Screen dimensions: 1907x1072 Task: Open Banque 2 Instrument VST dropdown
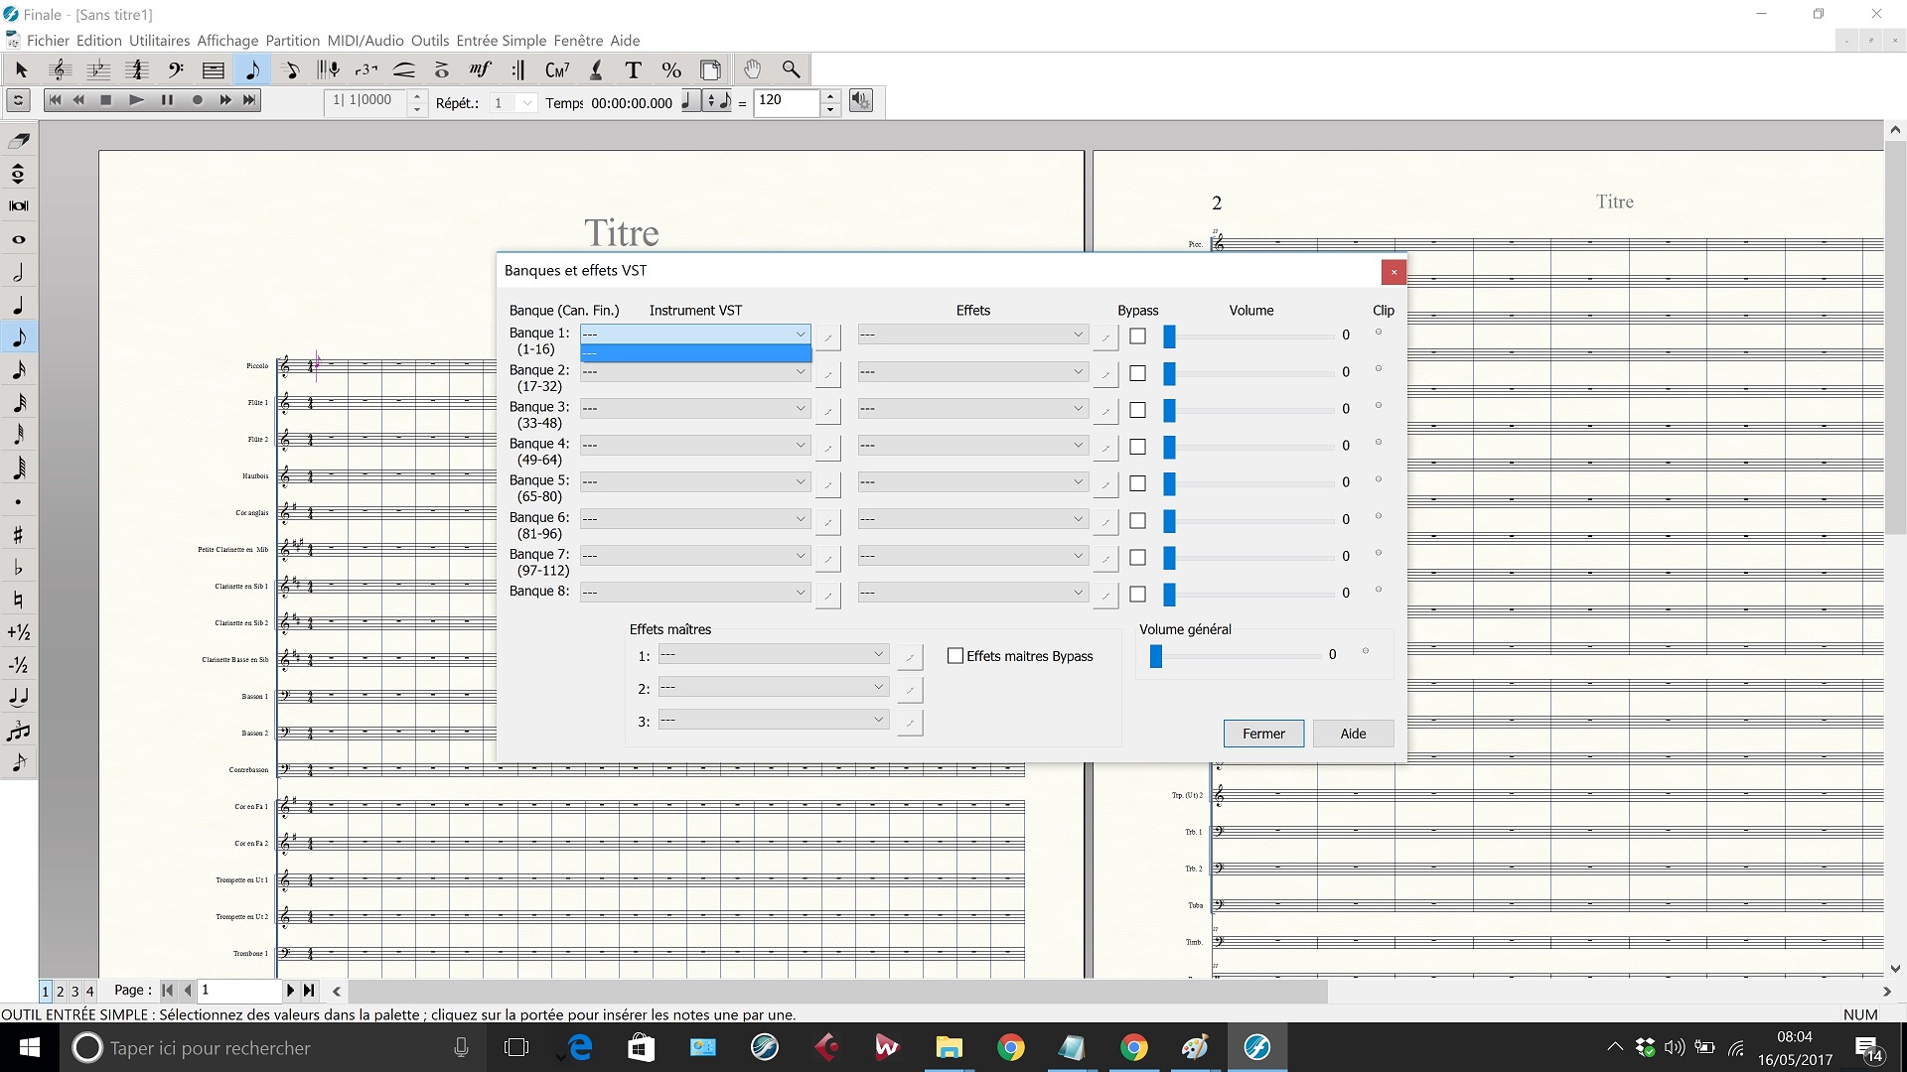point(695,372)
